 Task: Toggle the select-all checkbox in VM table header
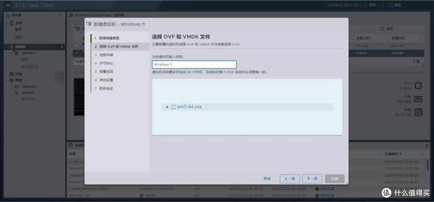(76, 38)
